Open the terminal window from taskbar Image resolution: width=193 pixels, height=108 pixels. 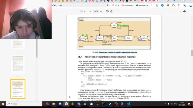pyautogui.click(x=104, y=104)
